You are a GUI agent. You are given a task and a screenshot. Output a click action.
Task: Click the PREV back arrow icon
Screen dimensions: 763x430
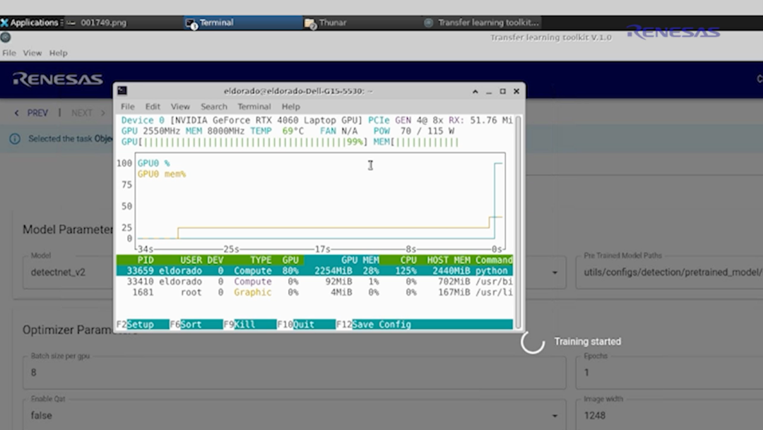tap(18, 113)
